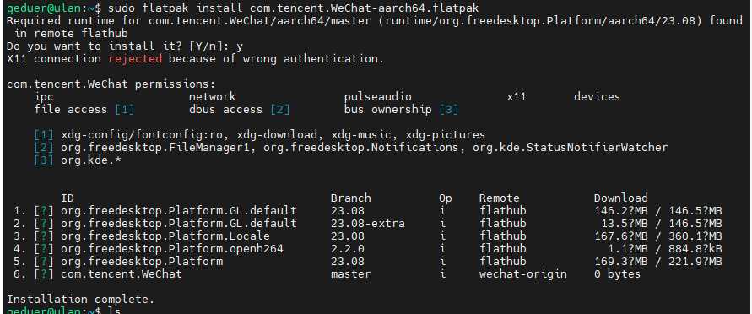Click the [?] status for Platform.Locale
This screenshot has height=314, width=752.
pyautogui.click(x=44, y=236)
